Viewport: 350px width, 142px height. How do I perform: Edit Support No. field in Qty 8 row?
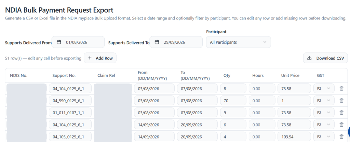pos(70,89)
